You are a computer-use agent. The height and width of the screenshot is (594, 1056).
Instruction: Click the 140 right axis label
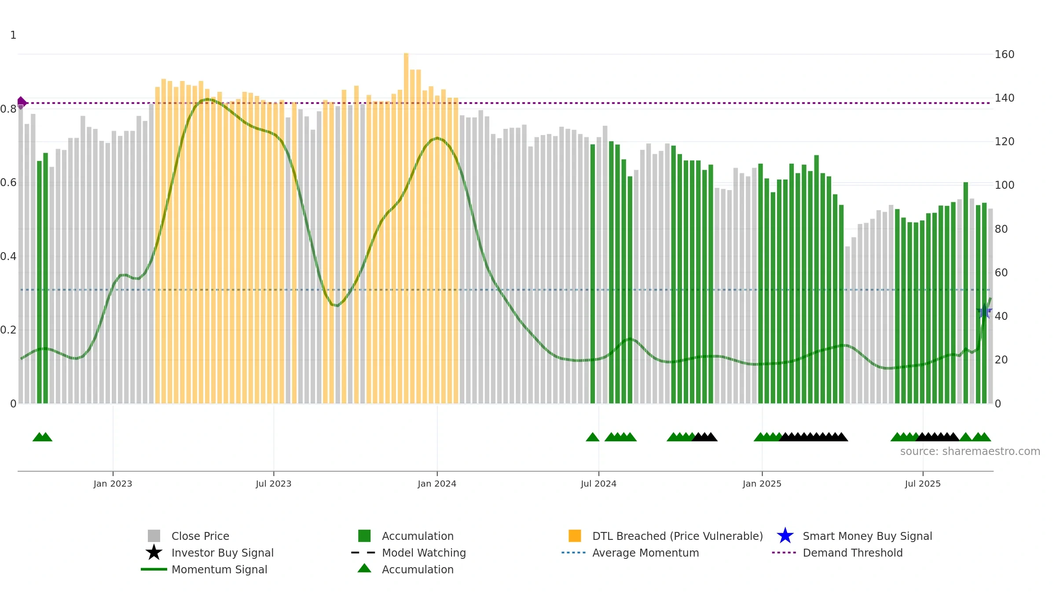[1005, 98]
